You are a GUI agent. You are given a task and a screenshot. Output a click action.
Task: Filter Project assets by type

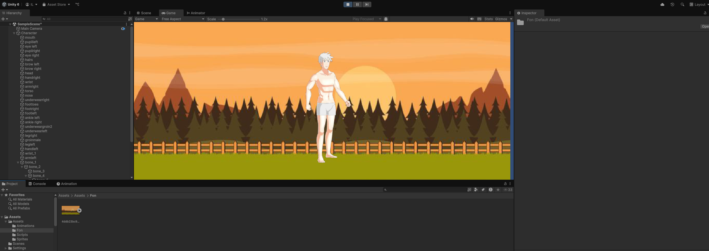[476, 190]
